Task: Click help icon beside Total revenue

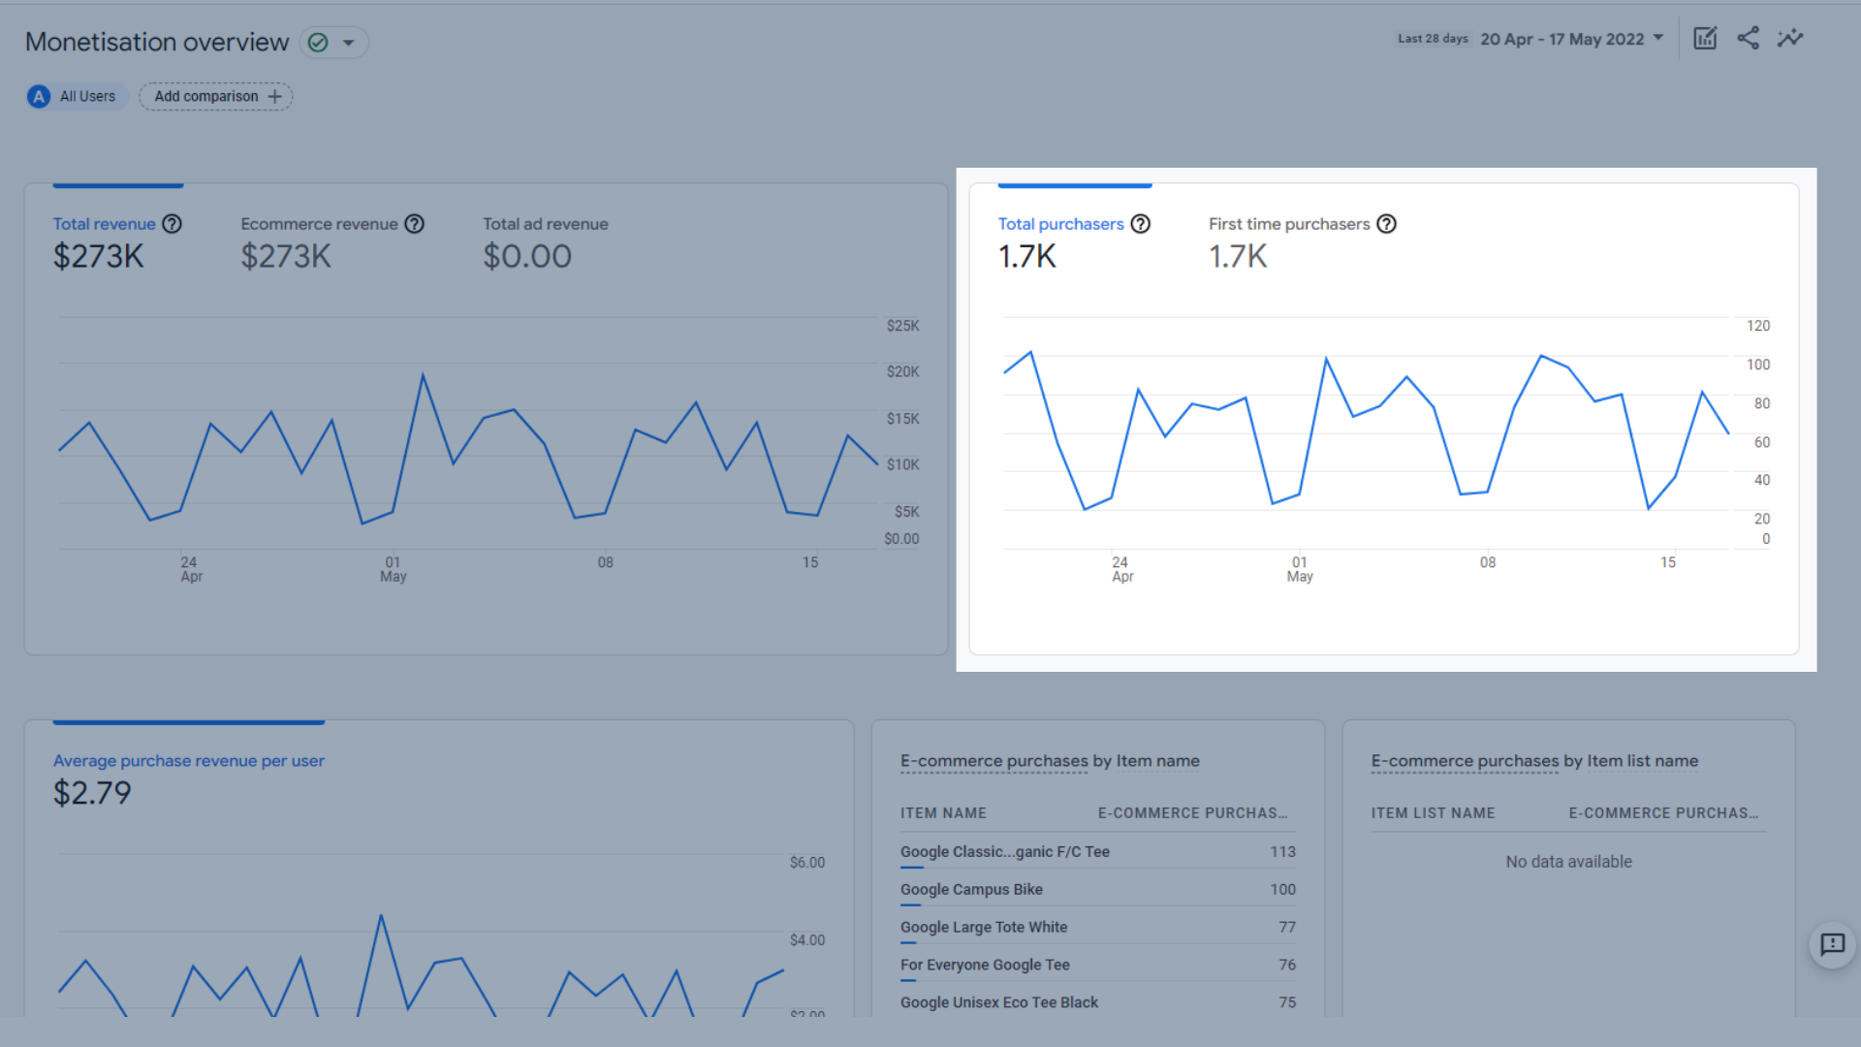Action: click(x=172, y=224)
